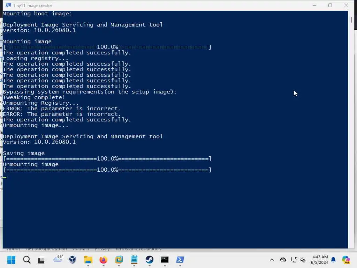Click the 'Unmounting image...' text line
The height and width of the screenshot is (268, 357).
[36, 125]
